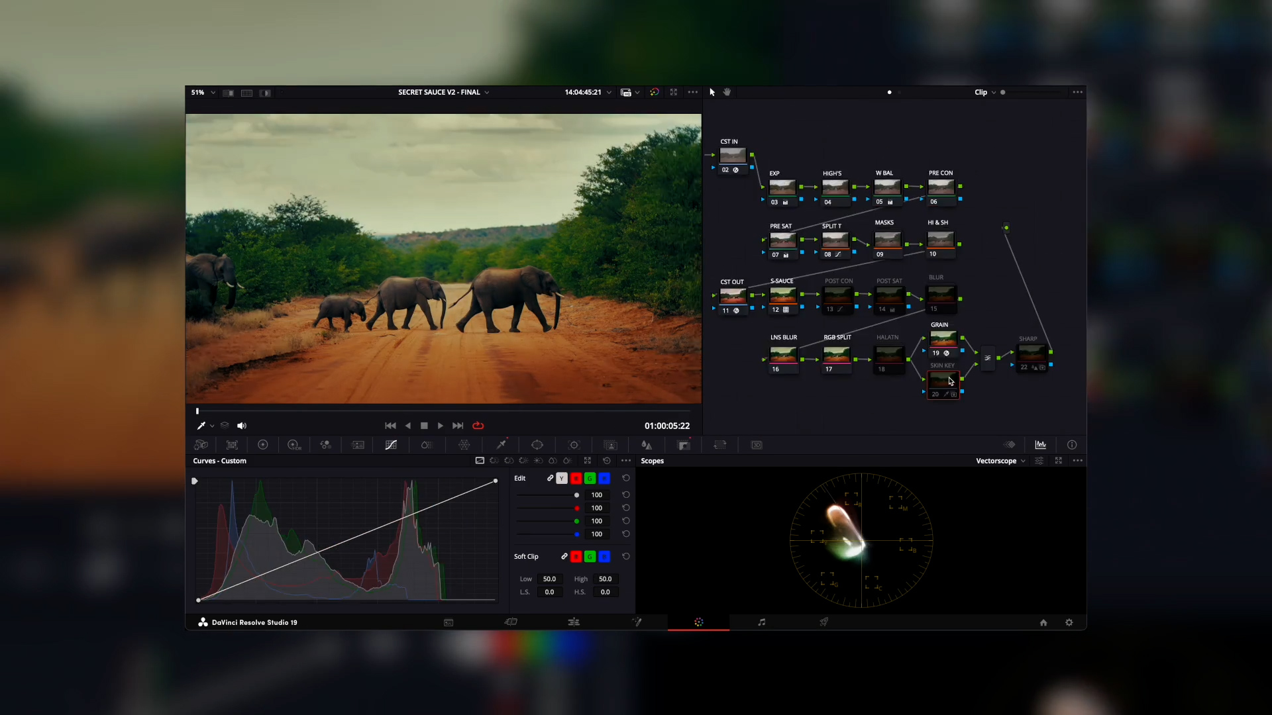
Task: Open the HDR color wheels palette
Action: 294,445
